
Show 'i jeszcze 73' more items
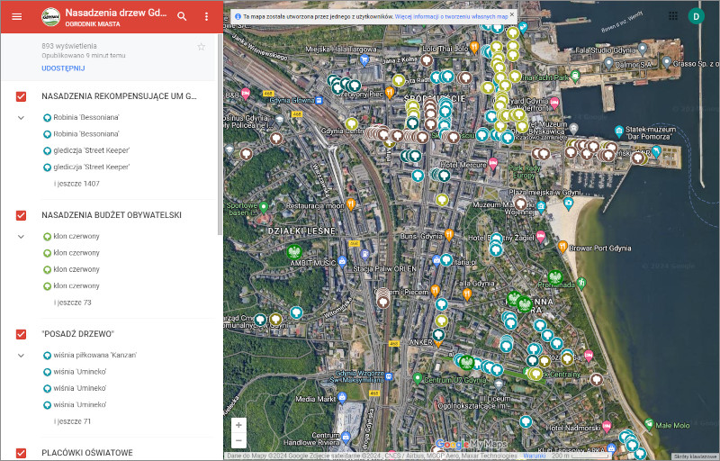[x=73, y=303]
